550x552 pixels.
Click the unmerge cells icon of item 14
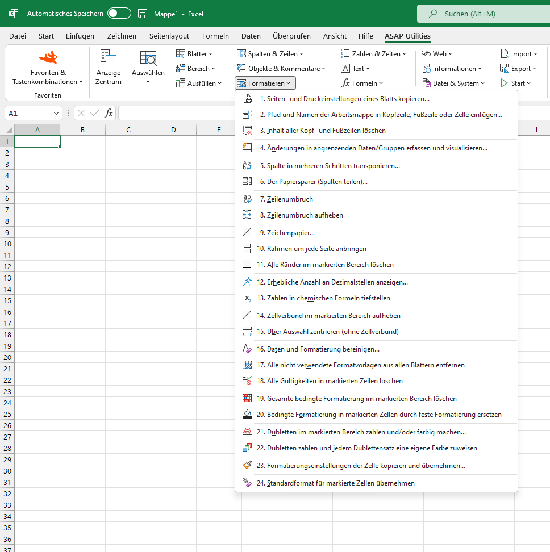[x=247, y=315]
